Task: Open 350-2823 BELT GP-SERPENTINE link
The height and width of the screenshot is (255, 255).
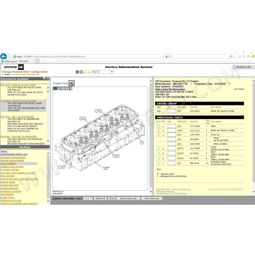Action: pos(17,117)
